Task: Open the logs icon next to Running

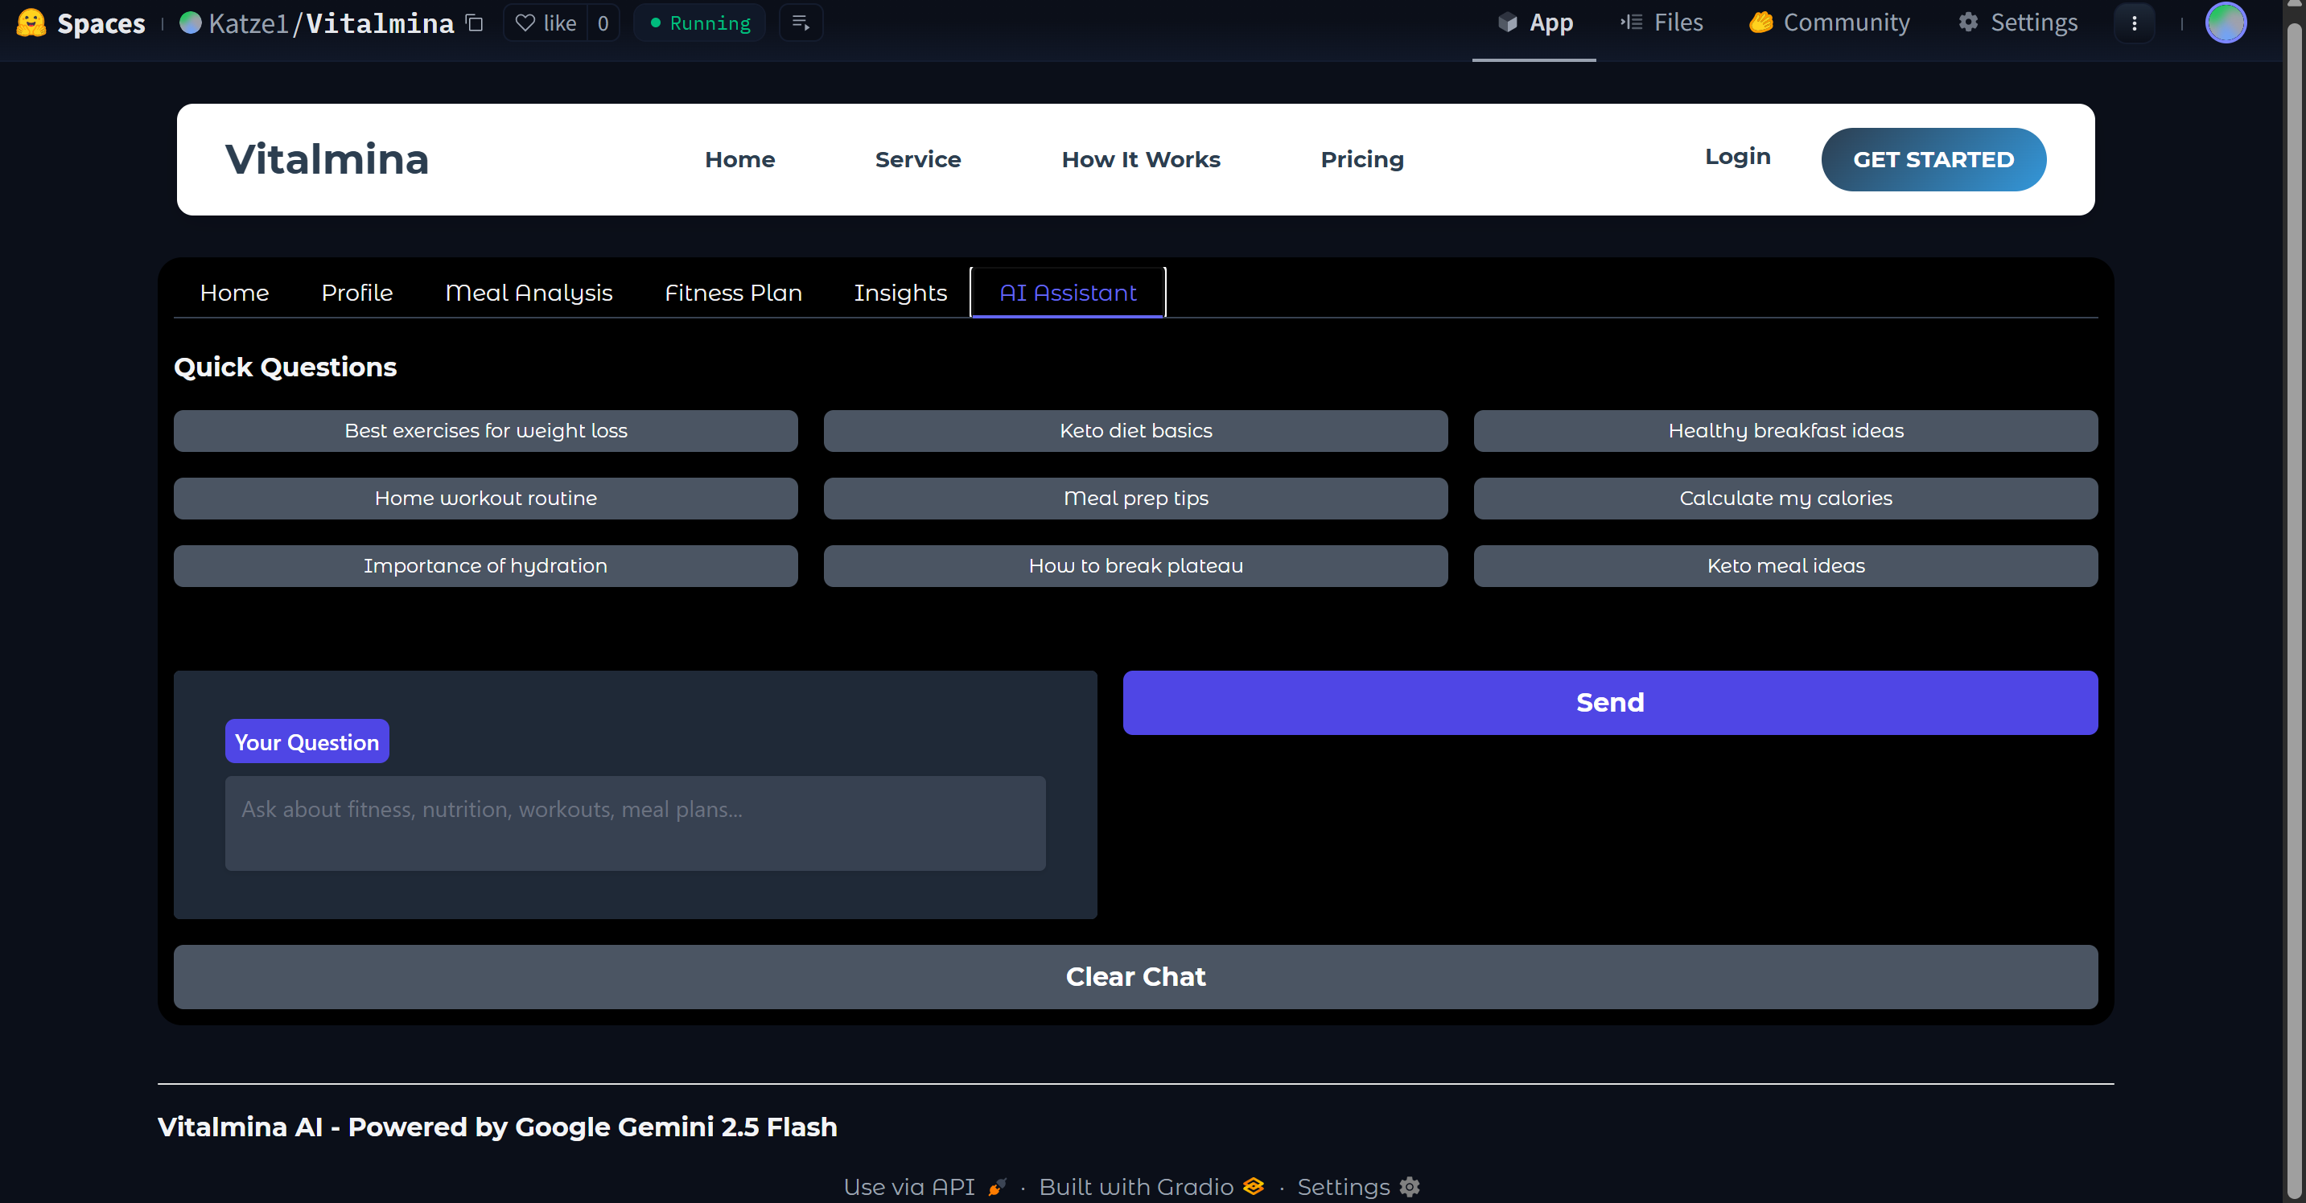Action: pyautogui.click(x=801, y=23)
